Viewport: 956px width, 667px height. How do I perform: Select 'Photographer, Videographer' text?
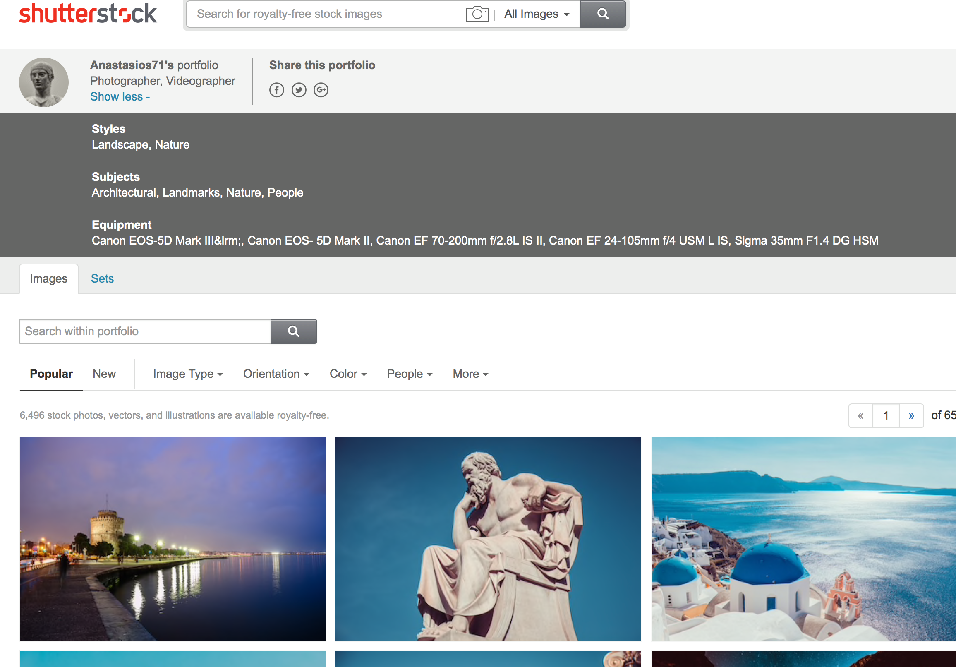coord(163,81)
